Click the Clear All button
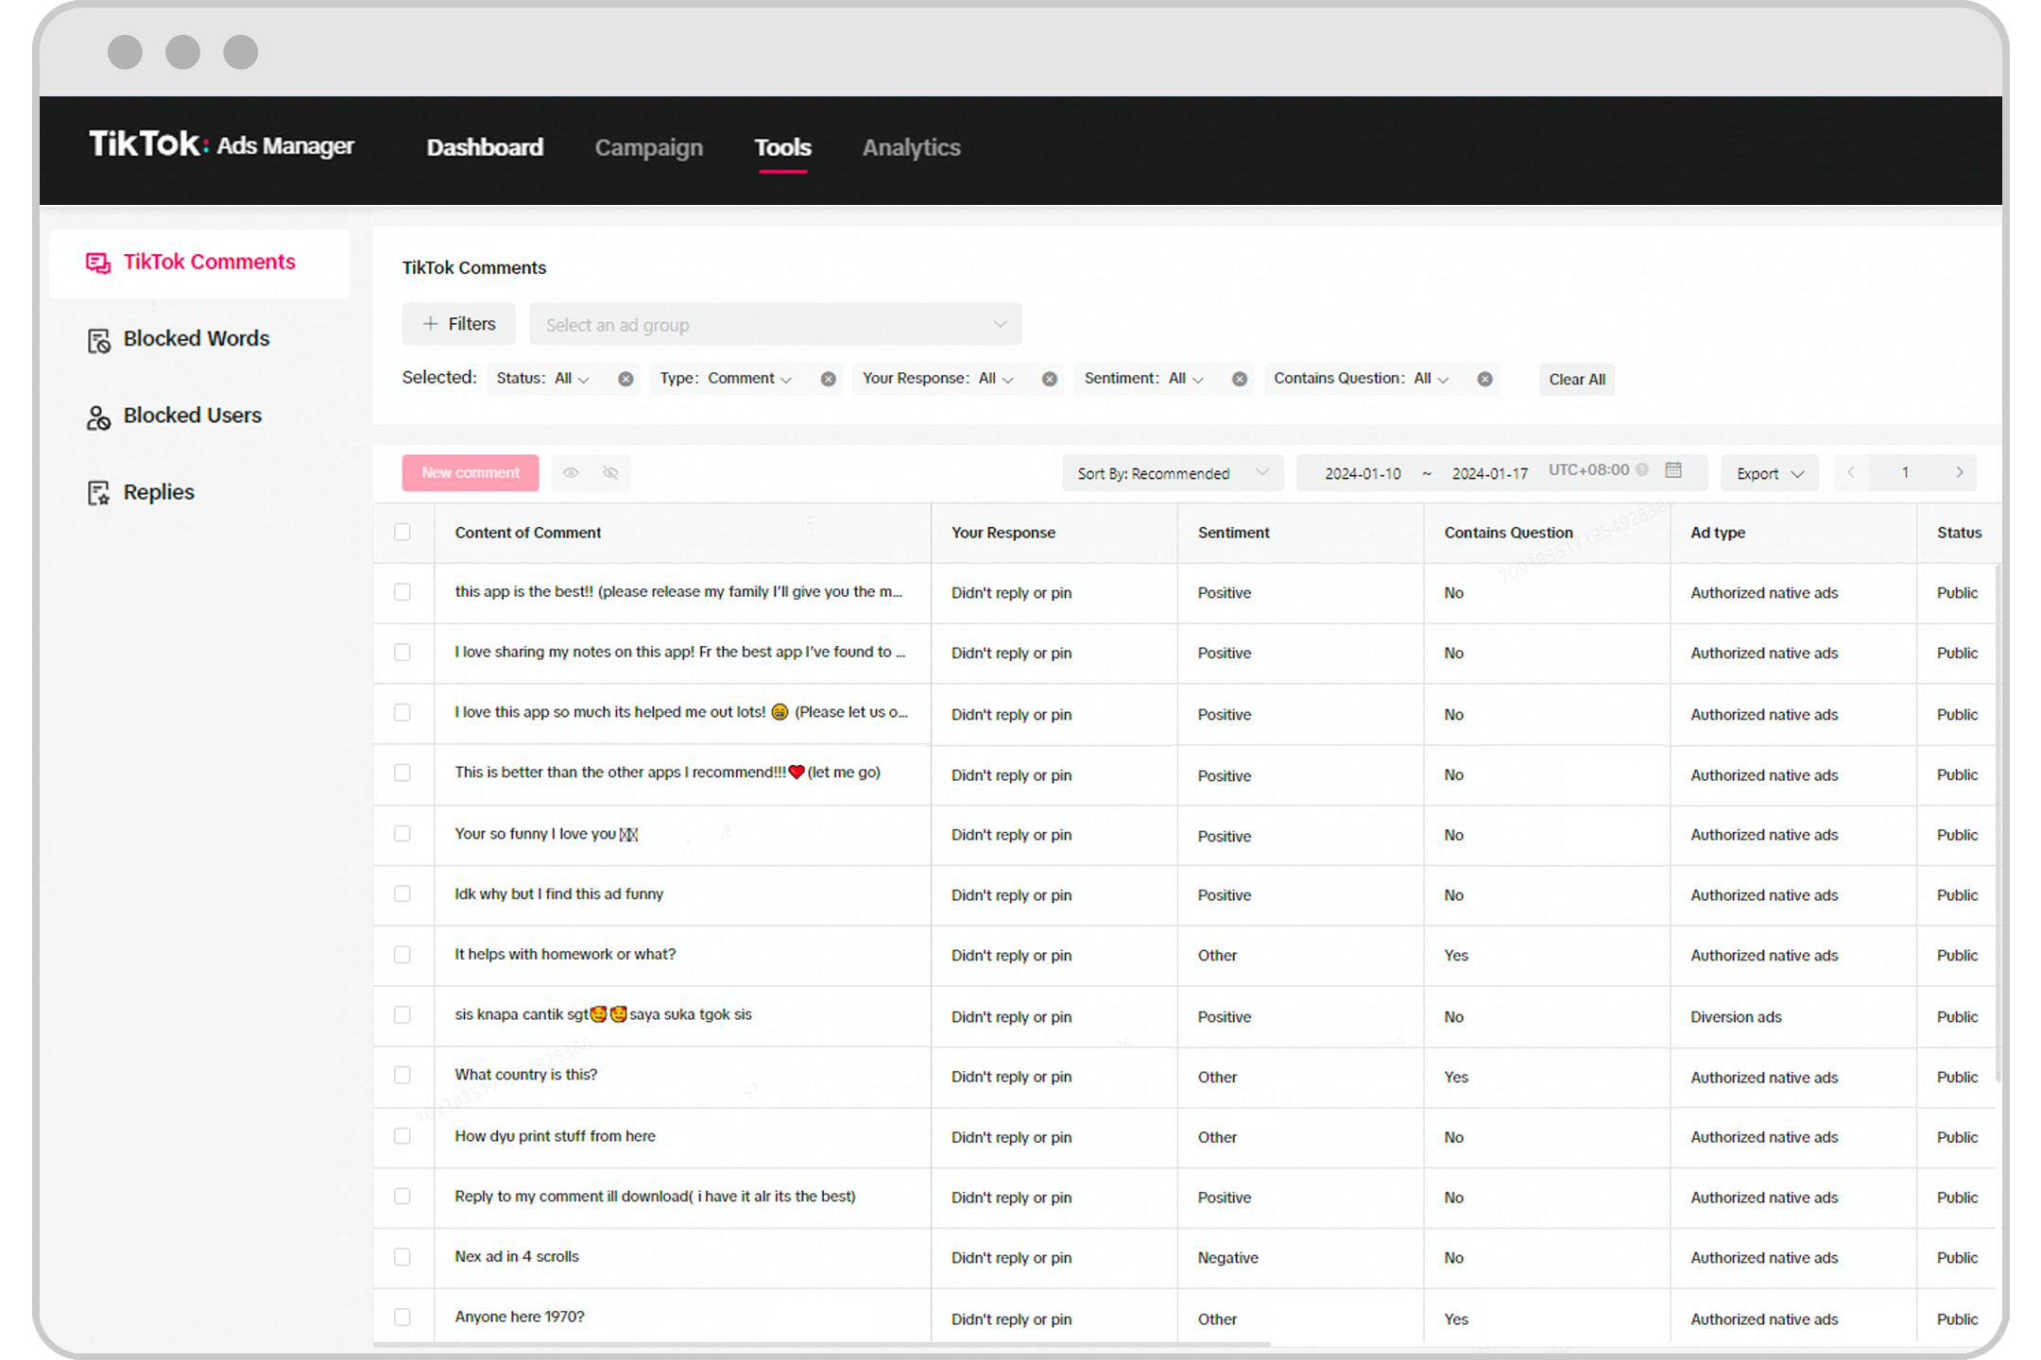This screenshot has height=1360, width=2041. tap(1577, 379)
